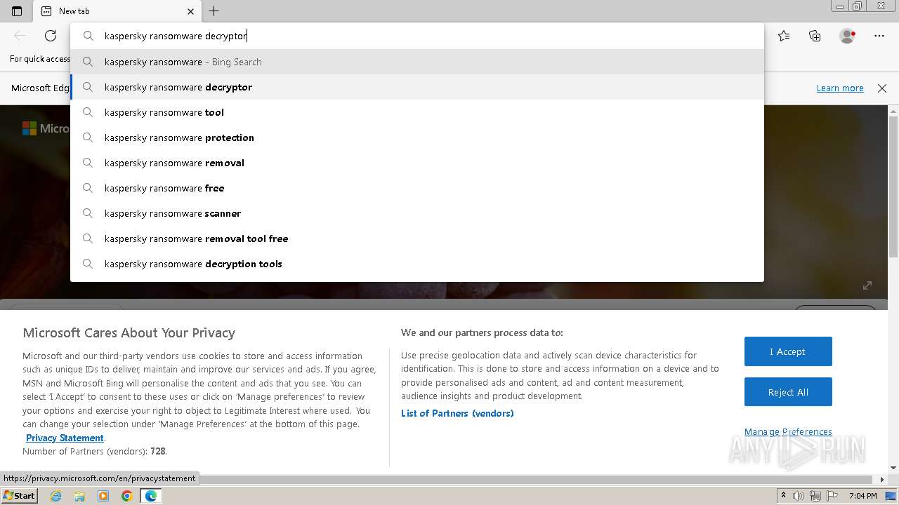899x505 pixels.
Task: Click the horizontal scrollbar right arrow
Action: pyautogui.click(x=883, y=480)
